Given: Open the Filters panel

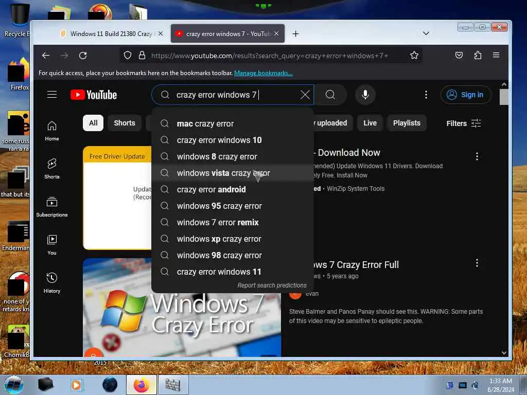Looking at the screenshot, I should pos(464,123).
